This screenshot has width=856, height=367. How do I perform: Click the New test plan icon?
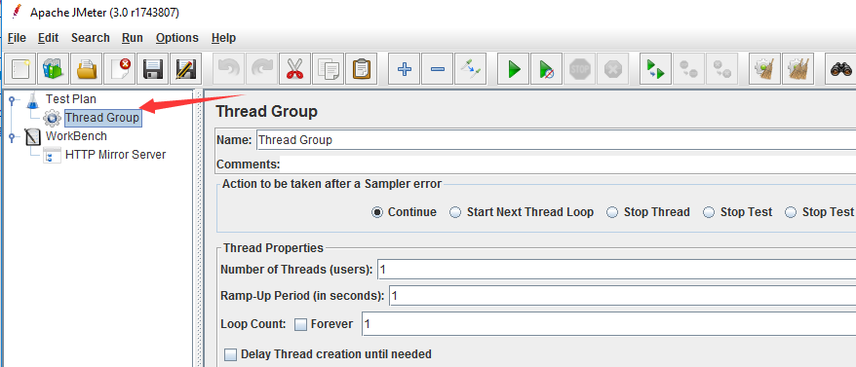tap(20, 69)
